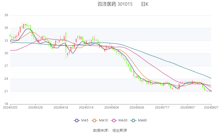This screenshot has width=220, height=133.
Task: Click the y-axis value 36
Action: (6, 28)
